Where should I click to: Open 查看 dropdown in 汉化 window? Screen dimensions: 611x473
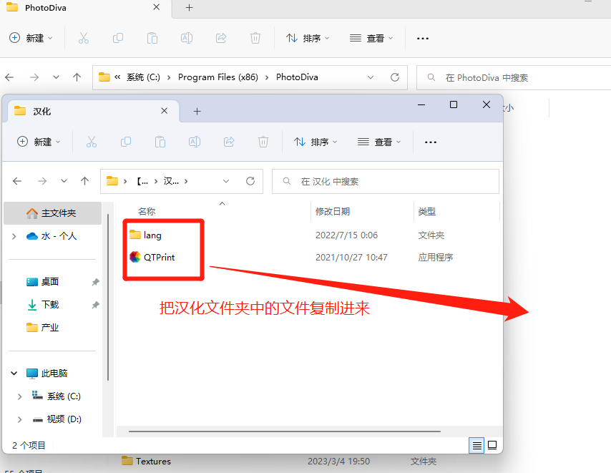click(379, 142)
